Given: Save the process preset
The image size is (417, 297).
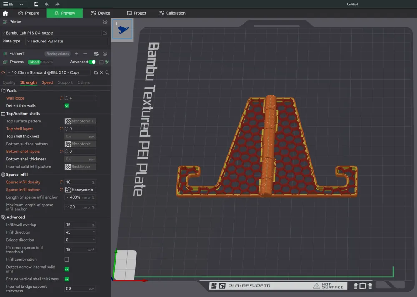Looking at the screenshot, I should pos(96,72).
